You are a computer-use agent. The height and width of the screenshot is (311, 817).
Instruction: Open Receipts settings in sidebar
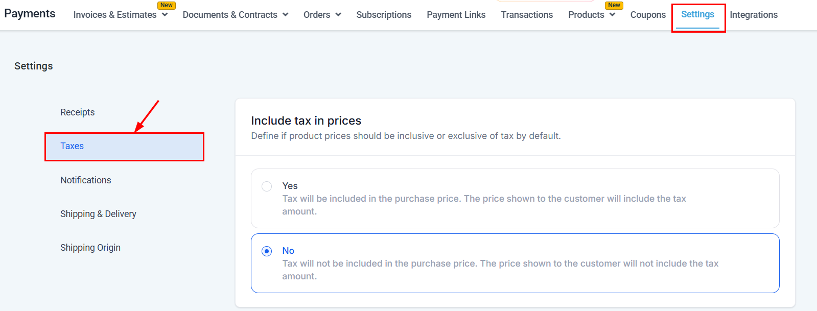click(78, 112)
